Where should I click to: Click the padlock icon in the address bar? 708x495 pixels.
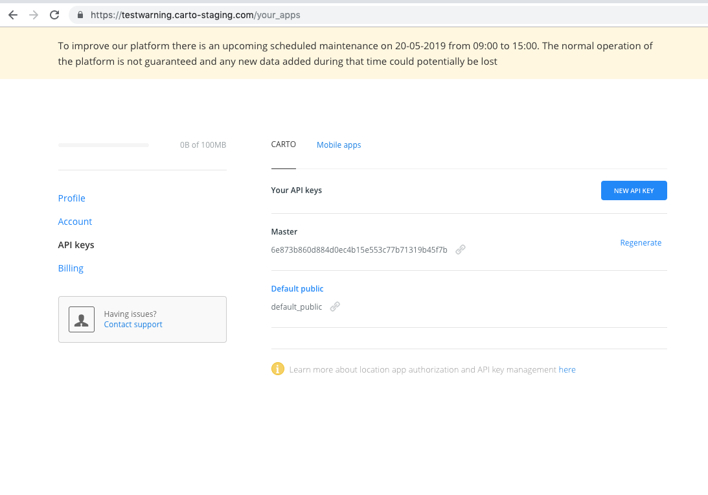(80, 15)
